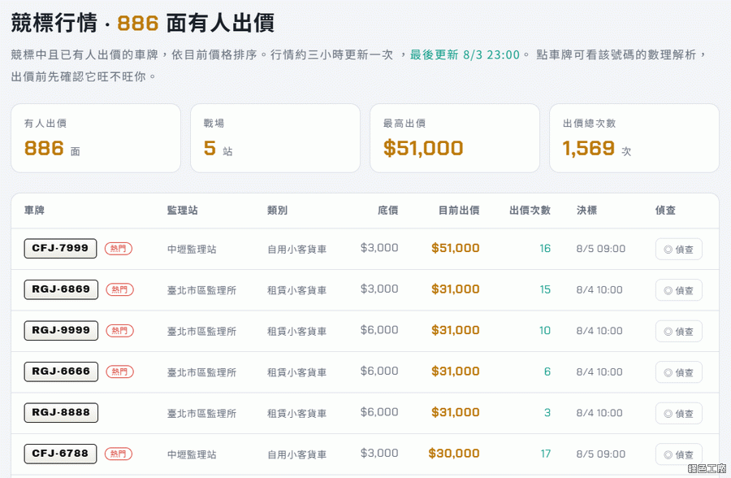
Task: Sort by the 目前出價 column header
Action: click(459, 211)
